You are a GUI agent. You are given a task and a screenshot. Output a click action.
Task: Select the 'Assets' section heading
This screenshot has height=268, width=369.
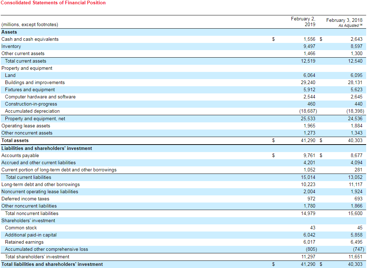click(9, 32)
